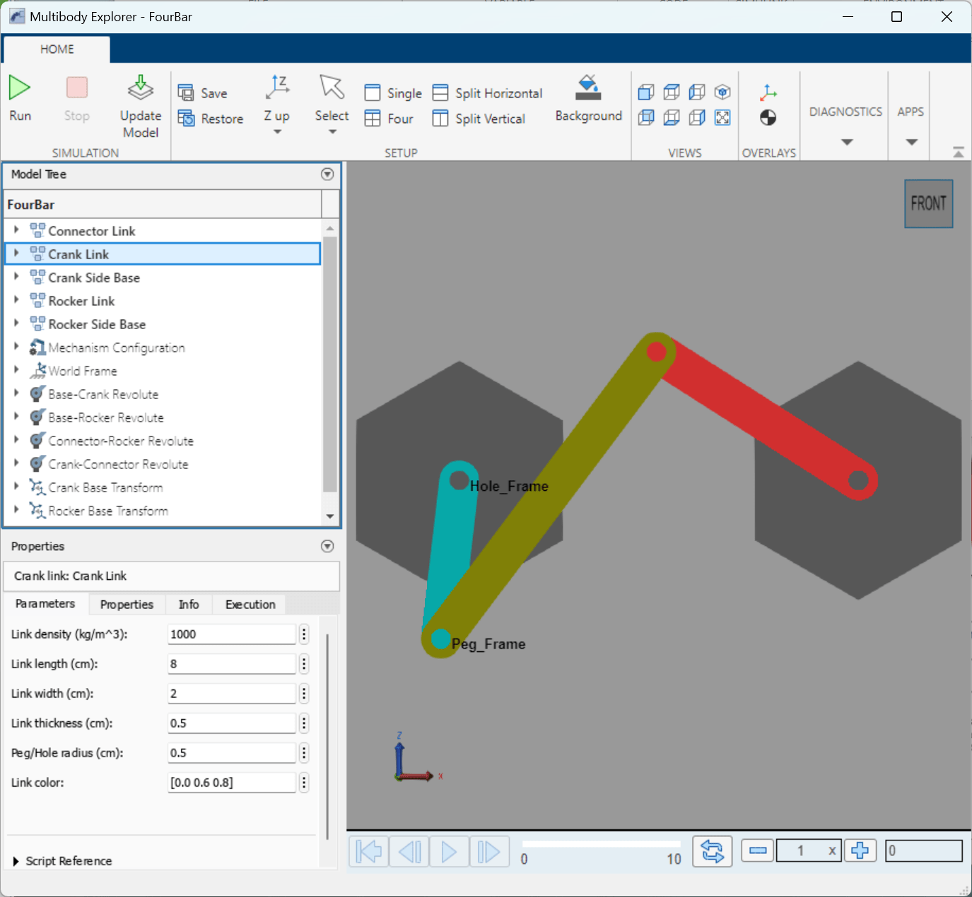This screenshot has height=897, width=972.
Task: Click the animation timeline slider bar
Action: click(x=601, y=844)
